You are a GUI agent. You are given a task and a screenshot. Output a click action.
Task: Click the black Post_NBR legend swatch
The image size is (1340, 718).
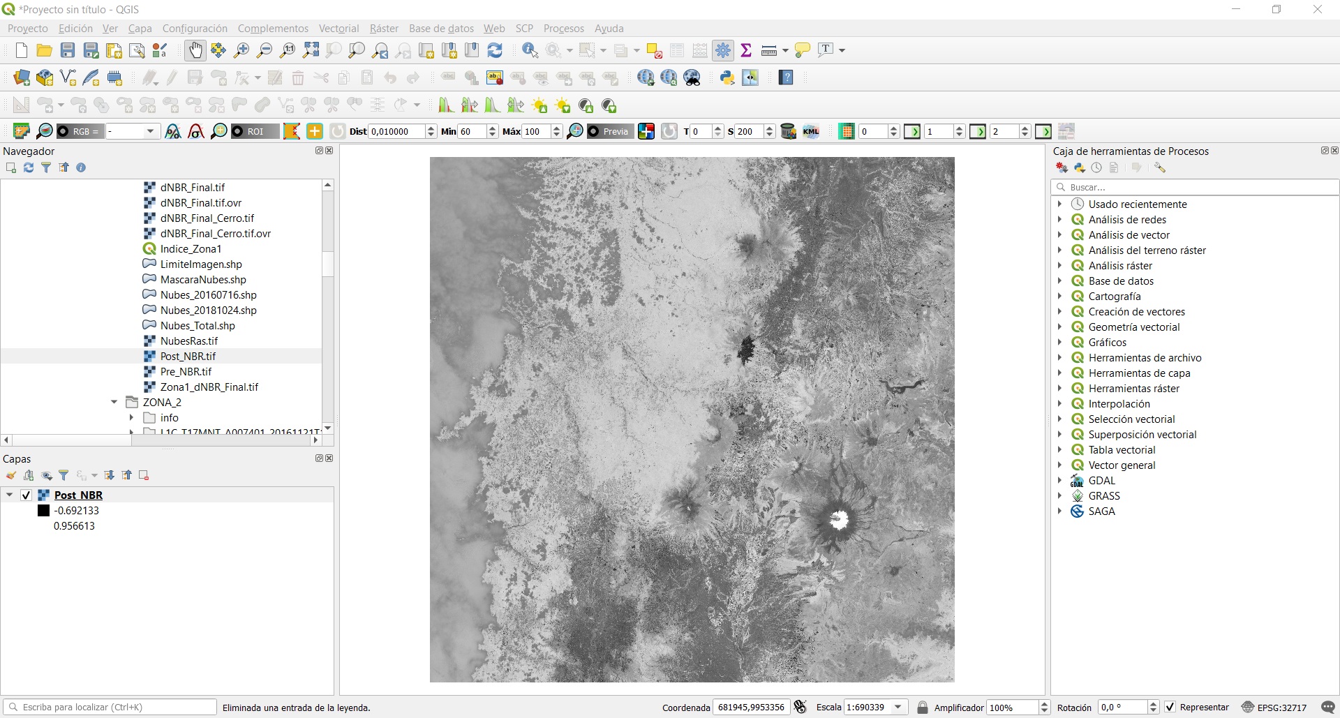(x=43, y=510)
